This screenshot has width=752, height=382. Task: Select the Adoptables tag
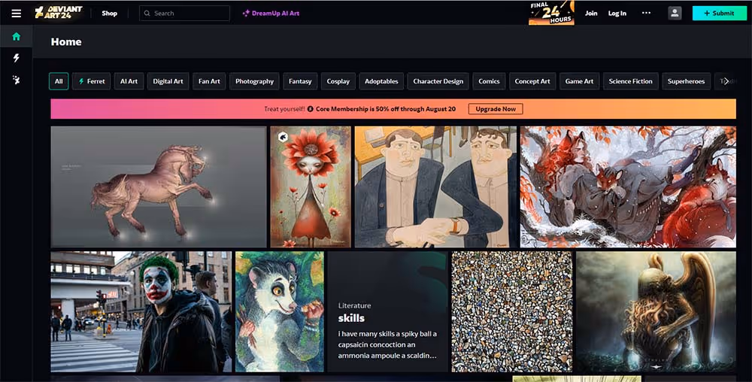[381, 81]
